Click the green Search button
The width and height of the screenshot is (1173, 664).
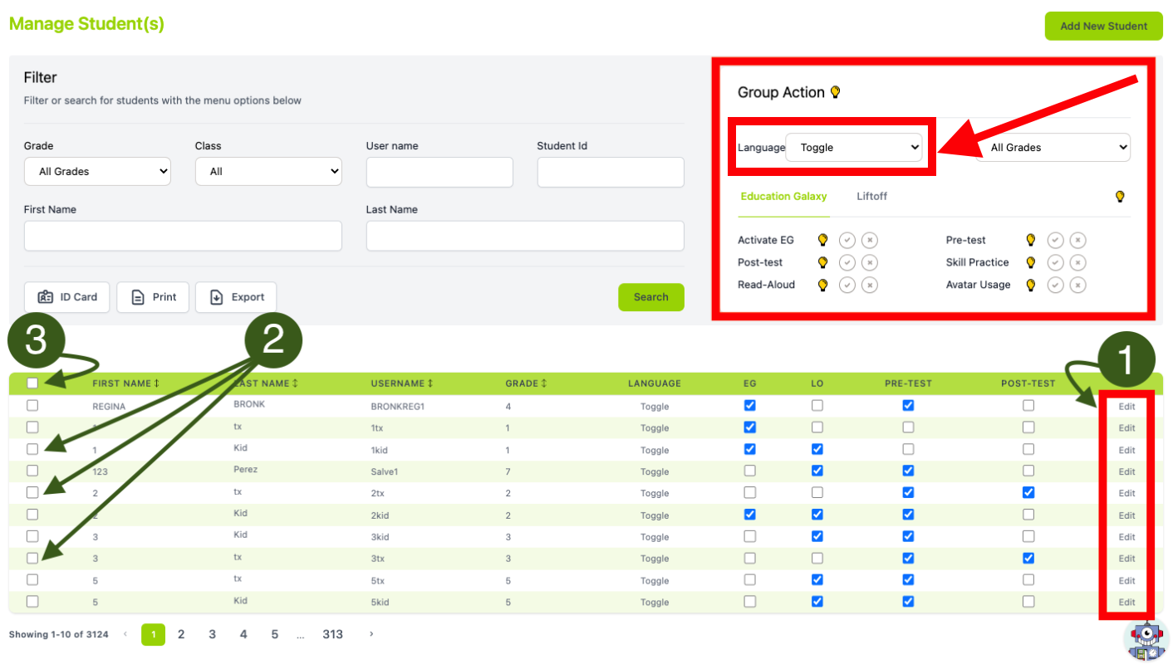click(x=651, y=297)
